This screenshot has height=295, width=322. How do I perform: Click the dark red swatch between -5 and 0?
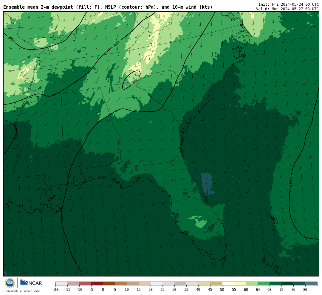click(97, 284)
